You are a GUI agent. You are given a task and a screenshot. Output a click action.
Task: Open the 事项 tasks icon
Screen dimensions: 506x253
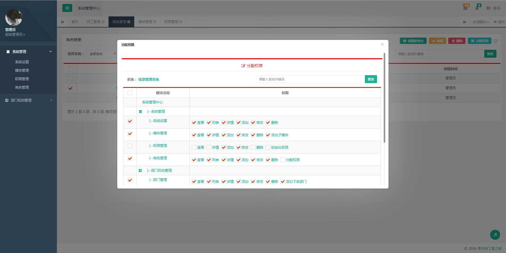click(x=494, y=8)
